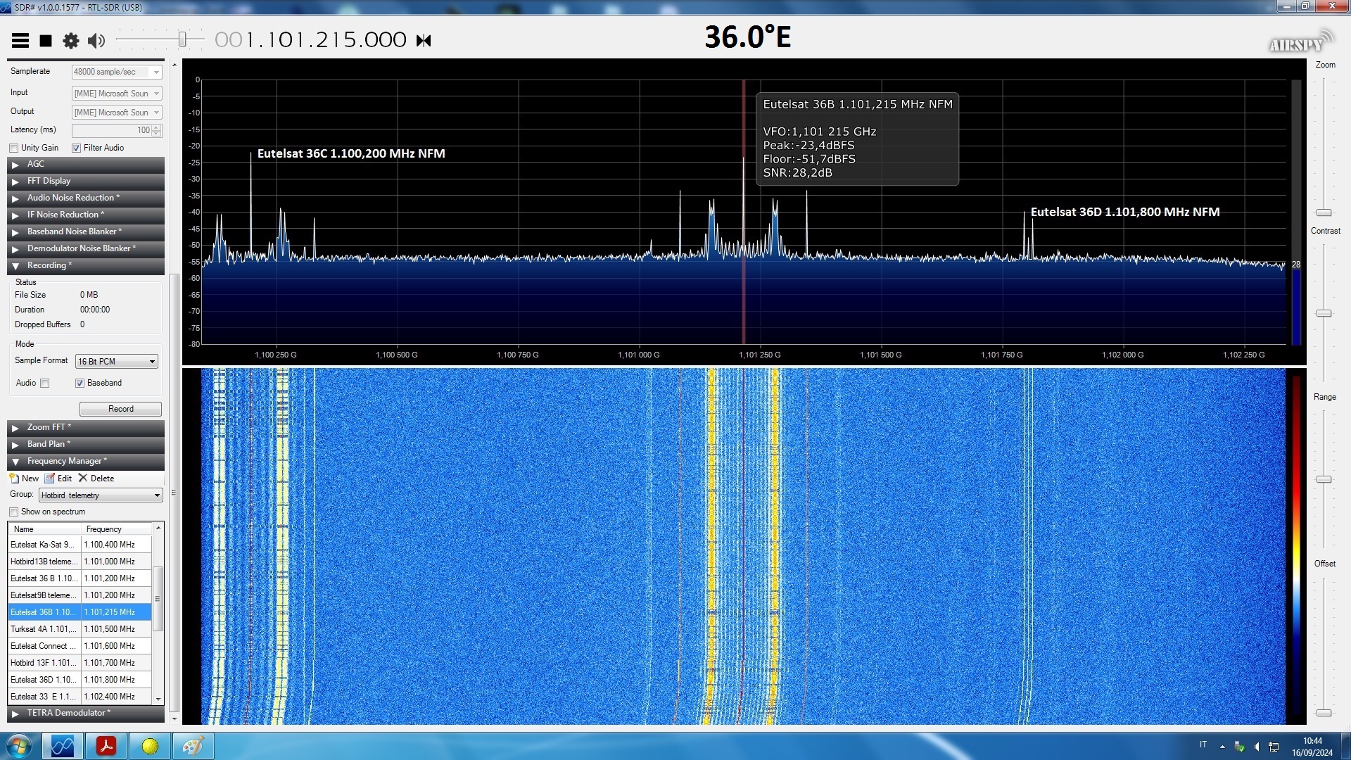This screenshot has width=1351, height=760.
Task: Click the Record button
Action: [120, 409]
